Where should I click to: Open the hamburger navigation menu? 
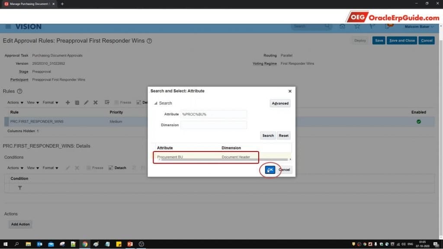(x=8, y=27)
